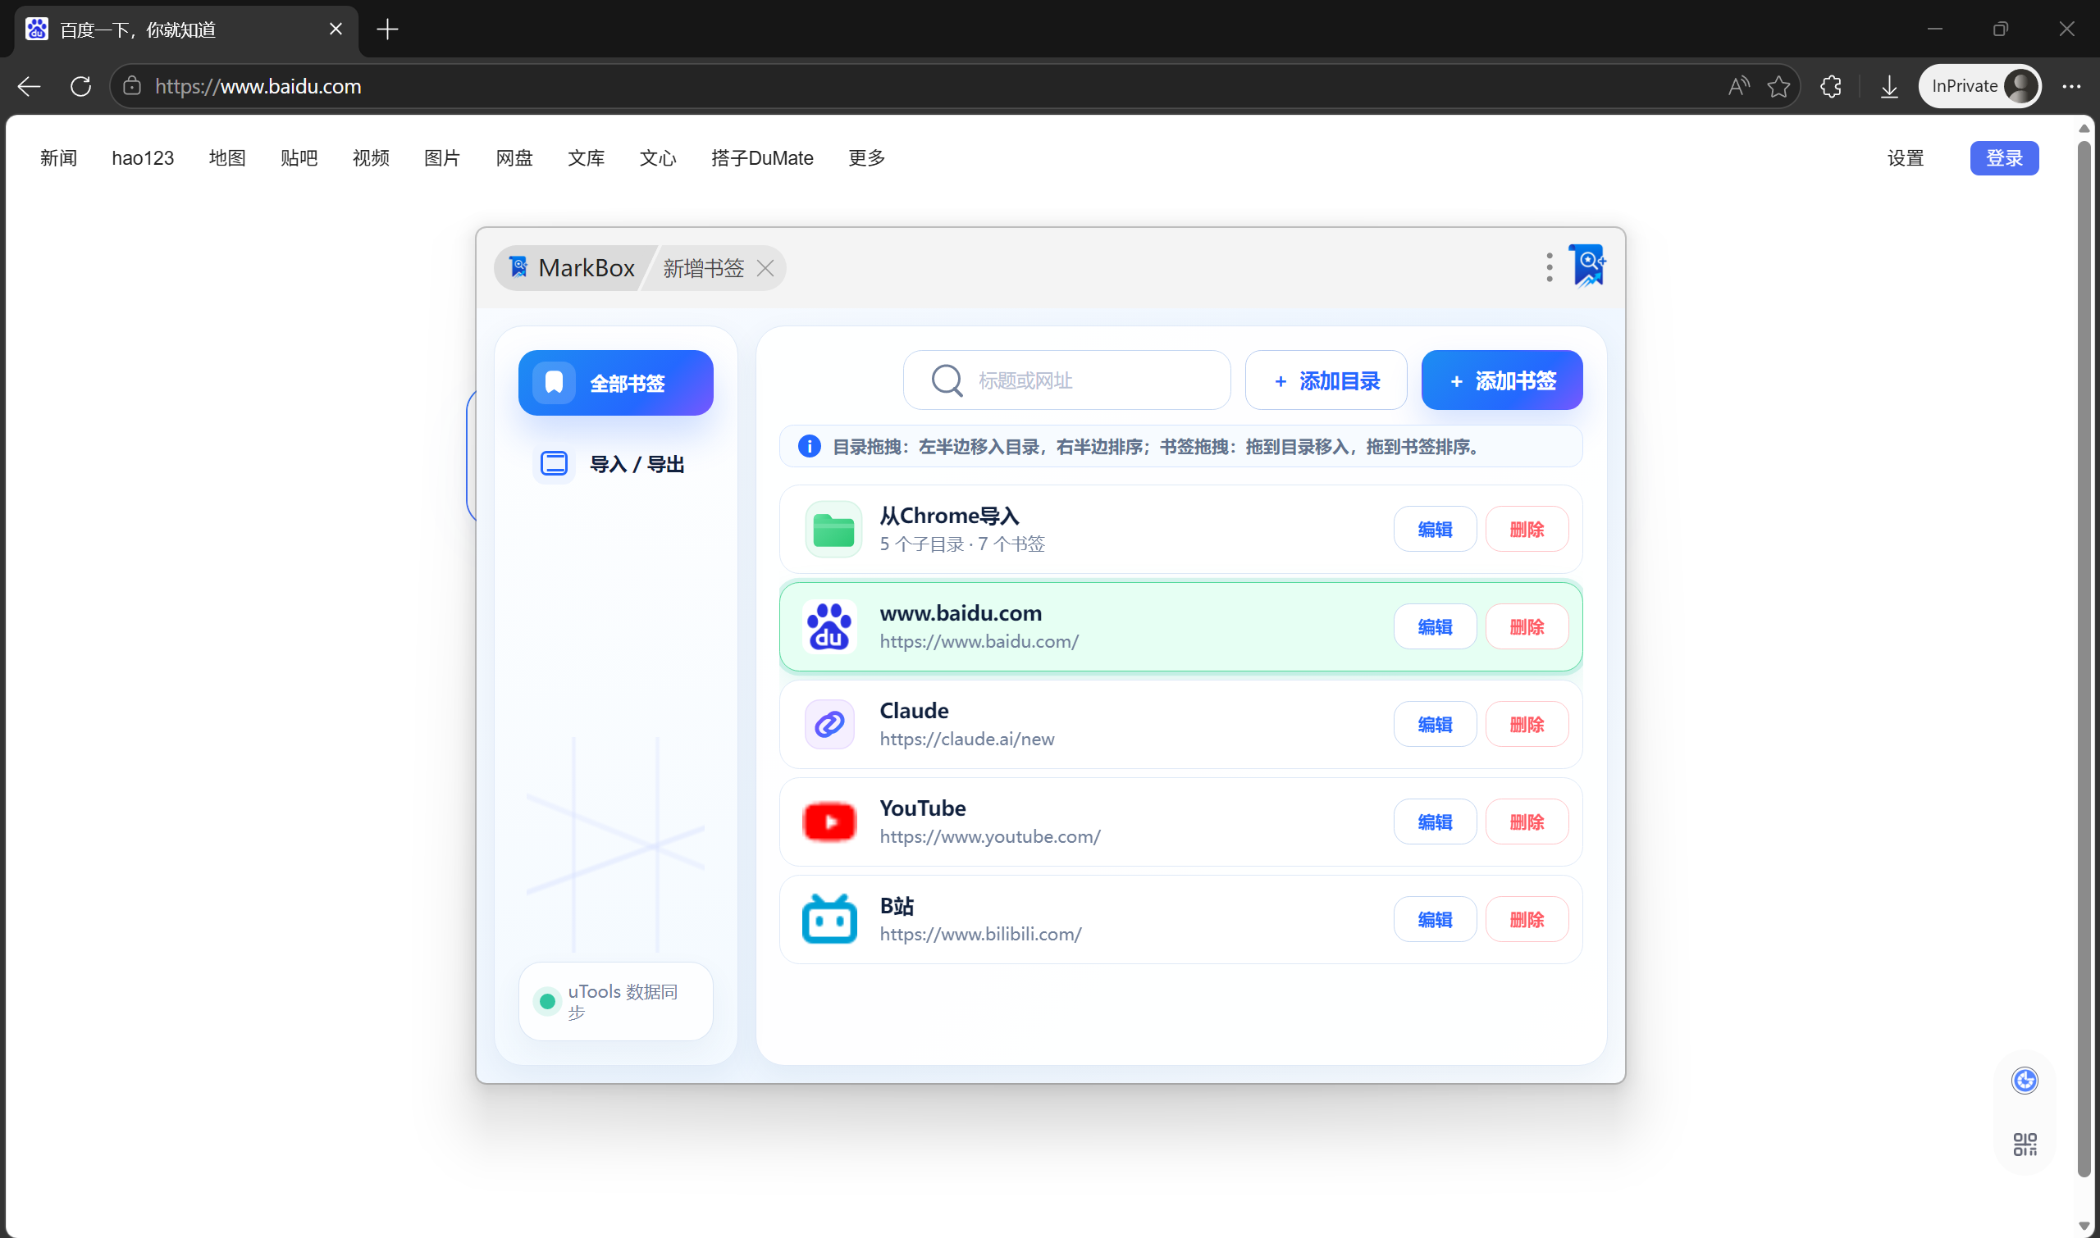
Task: Close the 新增书签 tab
Action: point(765,268)
